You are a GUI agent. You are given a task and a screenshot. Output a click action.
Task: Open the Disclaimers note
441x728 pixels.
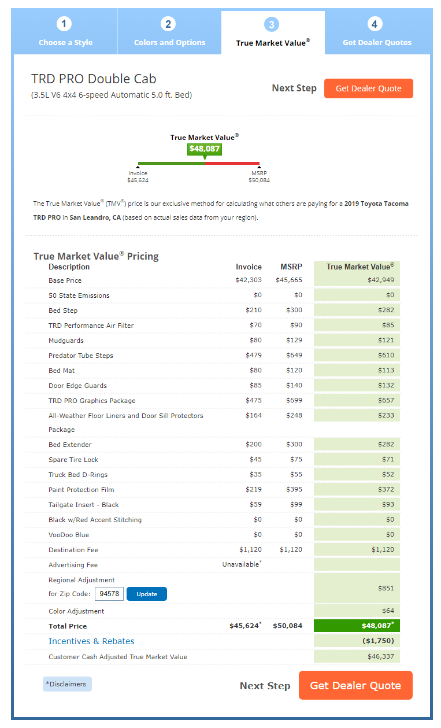click(67, 684)
